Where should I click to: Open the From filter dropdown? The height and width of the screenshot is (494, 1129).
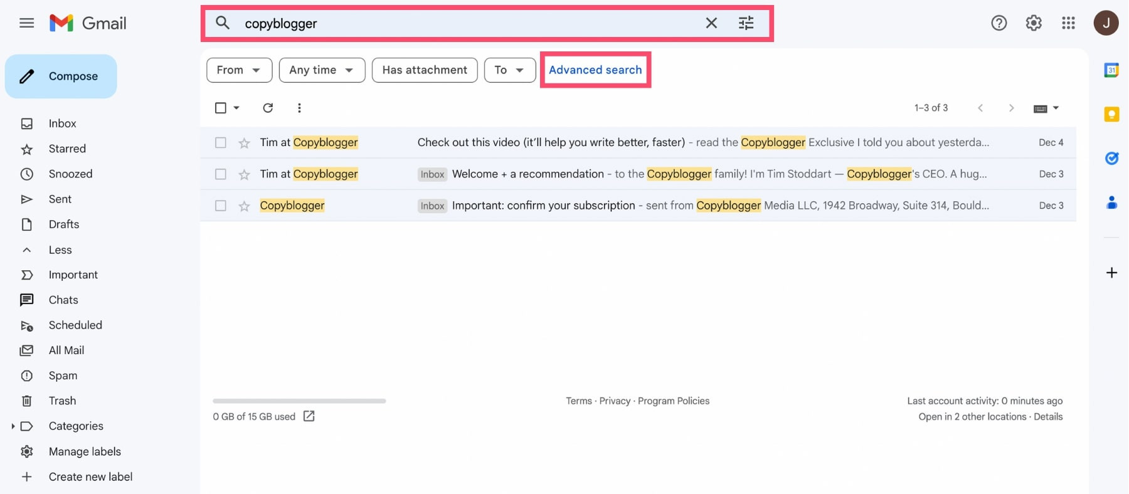pyautogui.click(x=239, y=70)
